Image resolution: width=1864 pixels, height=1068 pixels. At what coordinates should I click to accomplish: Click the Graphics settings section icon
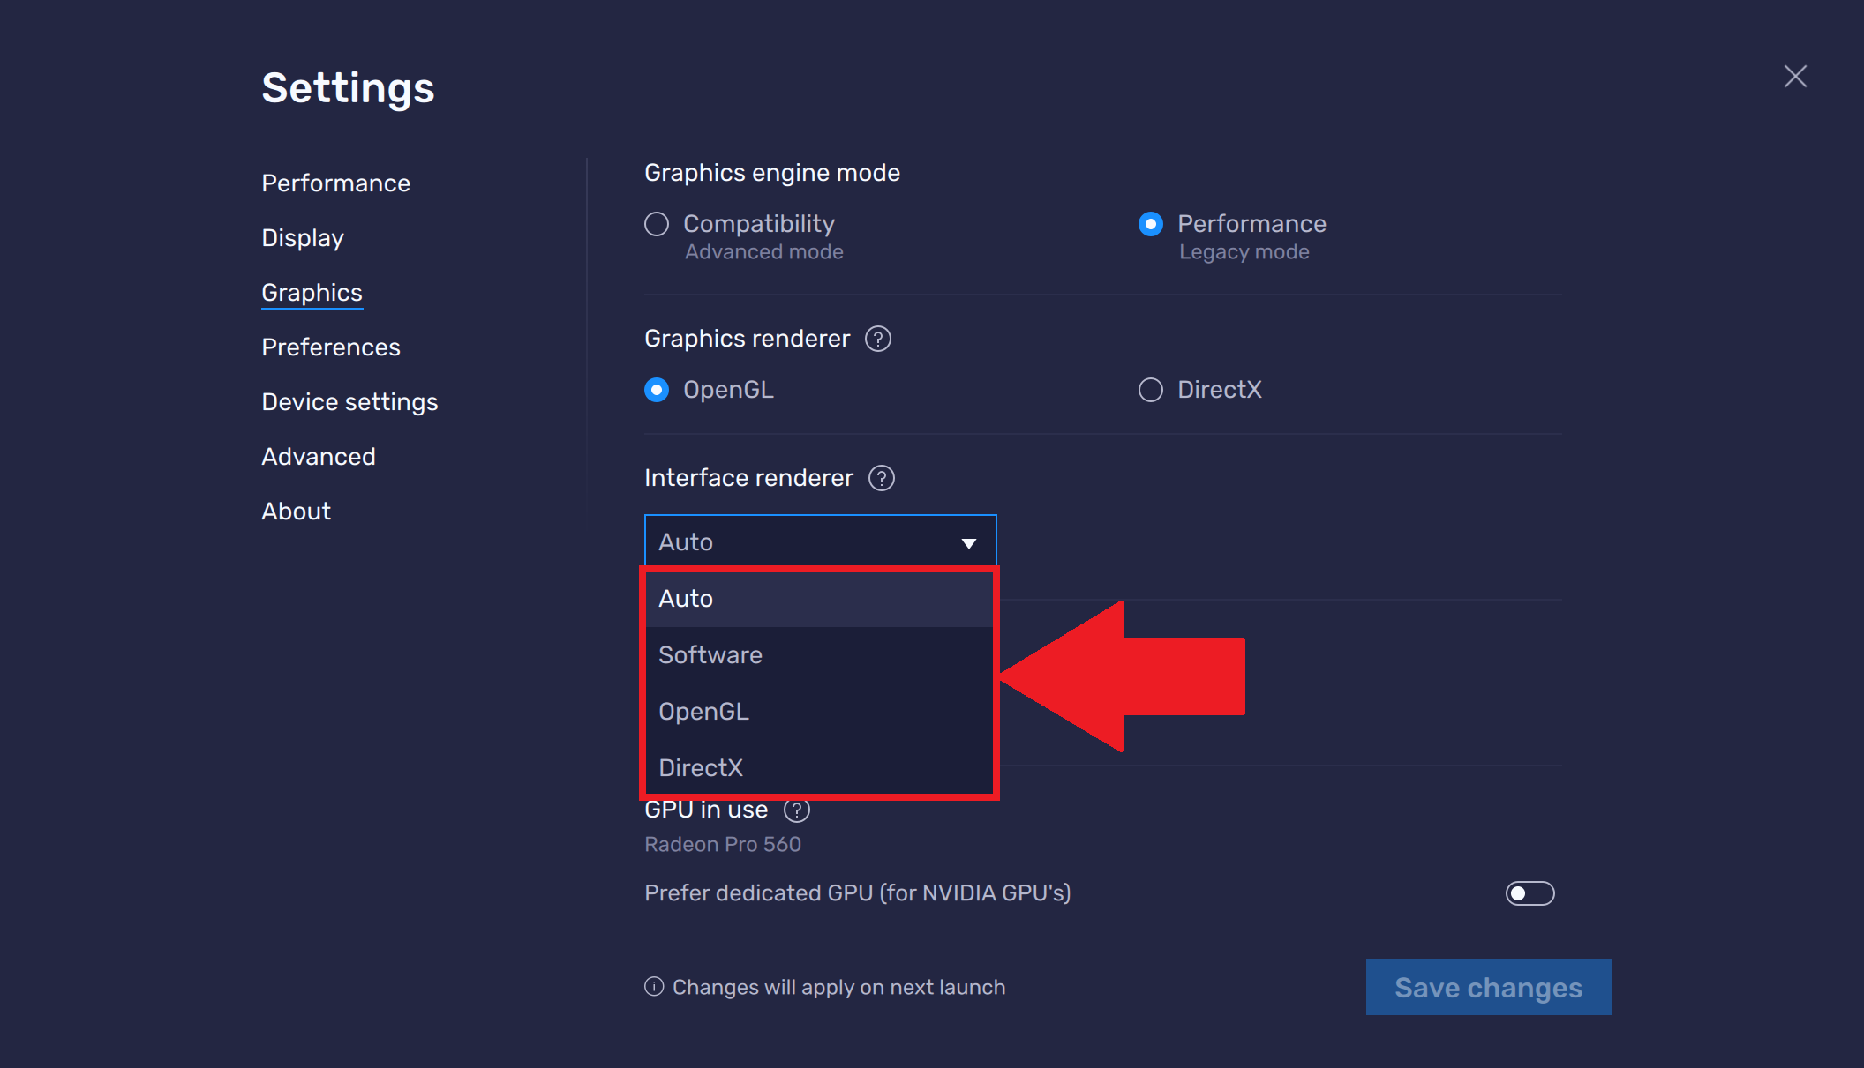(311, 292)
